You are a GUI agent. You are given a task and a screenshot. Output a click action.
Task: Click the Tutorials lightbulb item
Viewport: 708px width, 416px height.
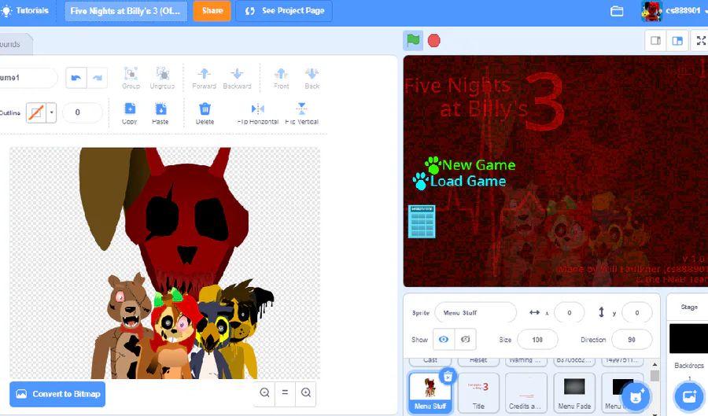[25, 10]
